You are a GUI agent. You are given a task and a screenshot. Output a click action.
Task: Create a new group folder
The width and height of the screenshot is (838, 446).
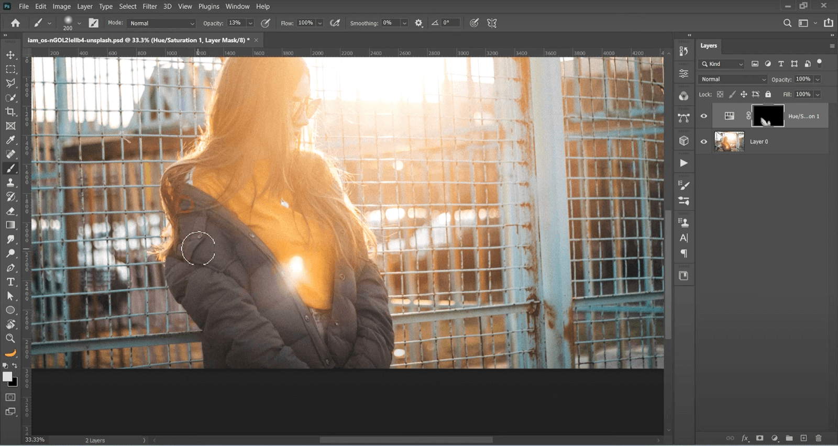click(789, 438)
